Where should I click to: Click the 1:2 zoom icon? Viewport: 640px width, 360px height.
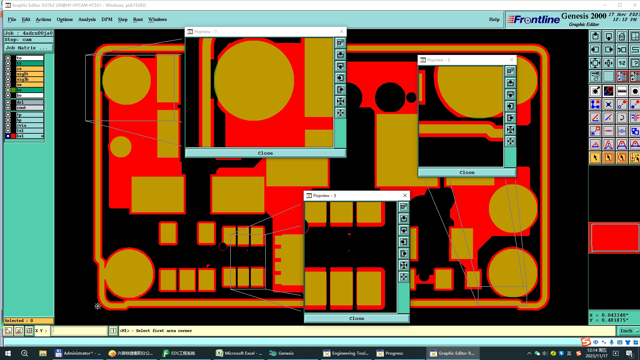pyautogui.click(x=622, y=63)
